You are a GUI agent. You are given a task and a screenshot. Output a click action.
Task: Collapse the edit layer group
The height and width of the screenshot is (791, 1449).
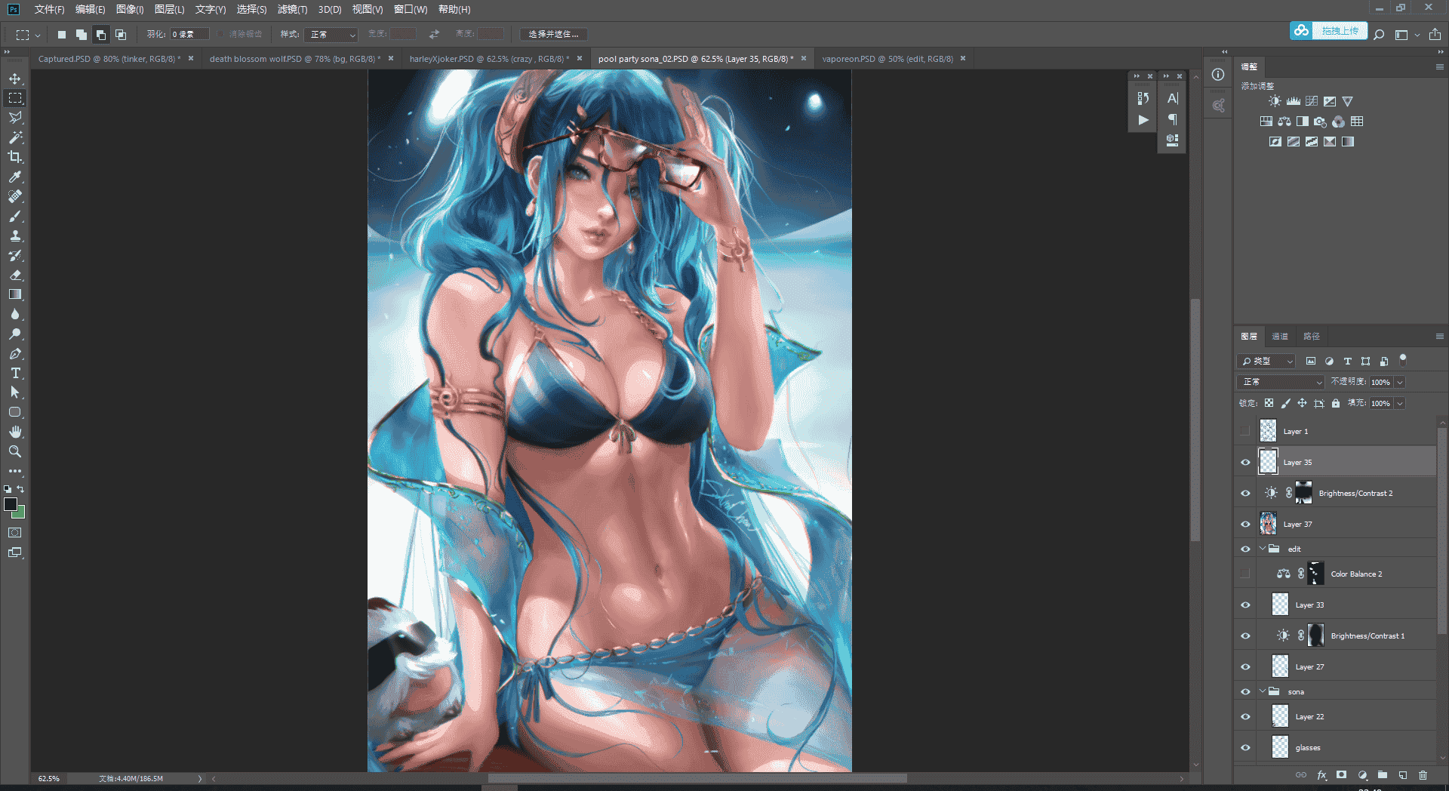[1263, 549]
